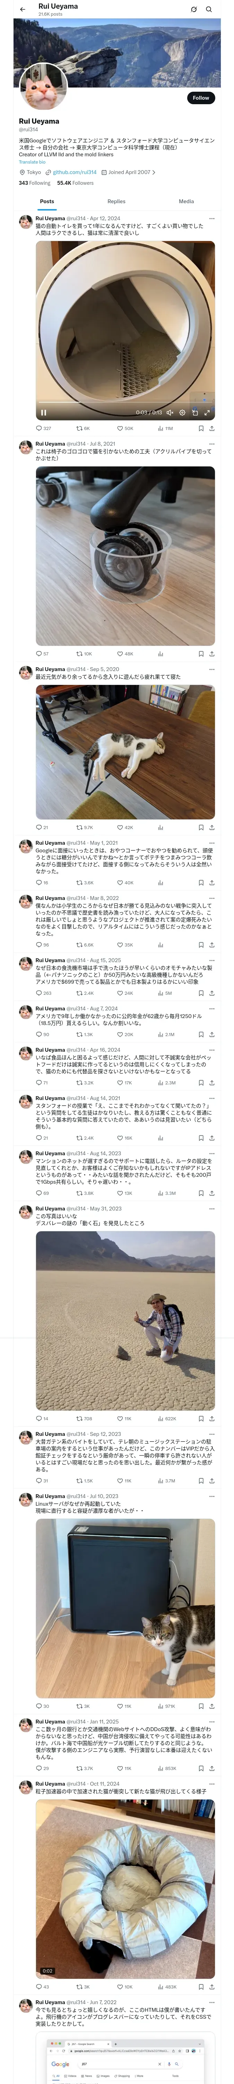This screenshot has height=2084, width=234.
Task: Enter fullscreen on the cat toilet video
Action: [207, 413]
